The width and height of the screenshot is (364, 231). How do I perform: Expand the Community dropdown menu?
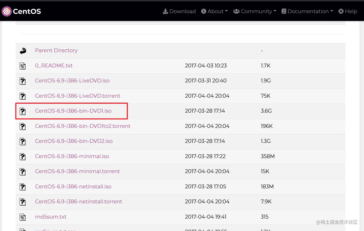pos(255,11)
